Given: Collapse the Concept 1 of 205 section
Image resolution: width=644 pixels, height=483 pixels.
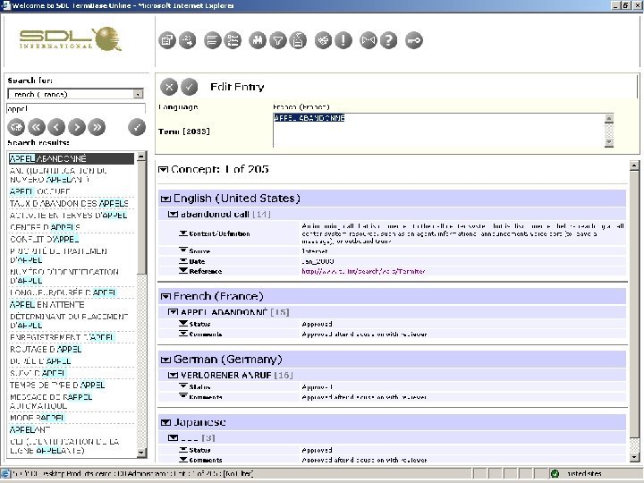Looking at the screenshot, I should point(163,169).
